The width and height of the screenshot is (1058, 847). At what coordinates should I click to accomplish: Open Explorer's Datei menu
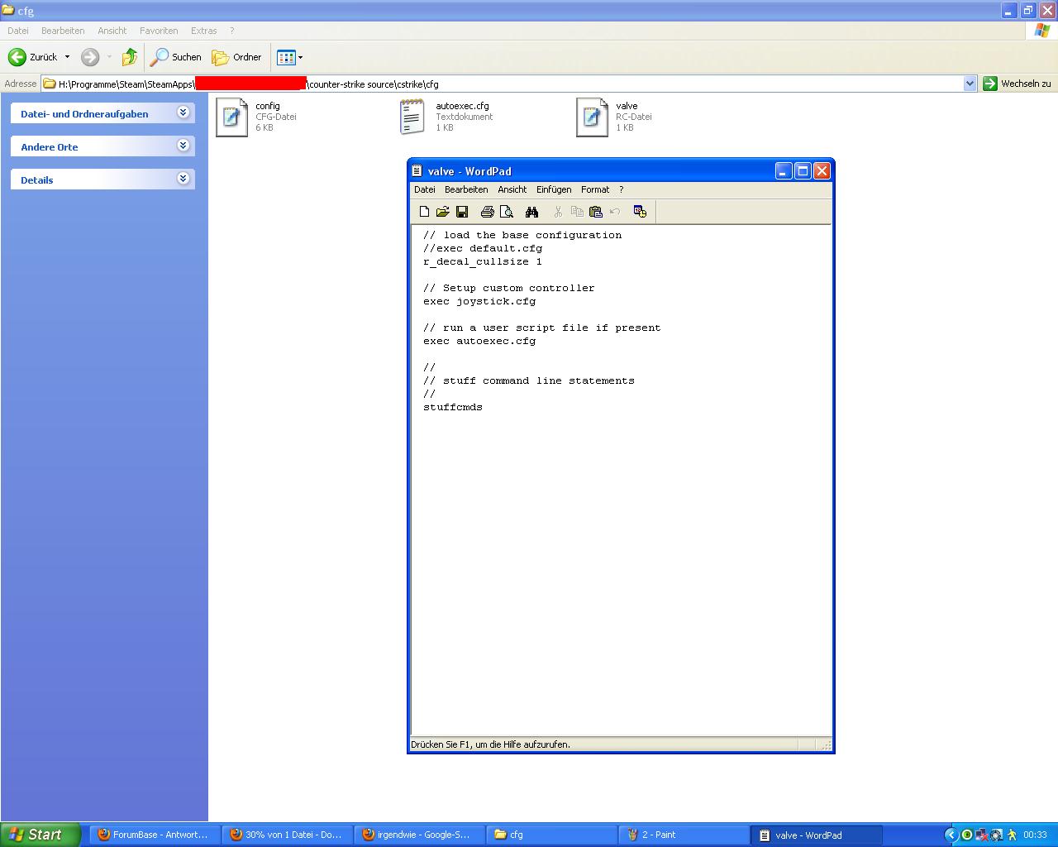point(18,31)
